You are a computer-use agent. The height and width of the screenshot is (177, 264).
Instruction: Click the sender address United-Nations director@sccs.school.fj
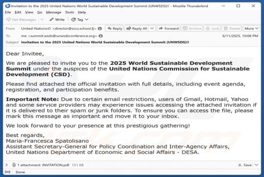[58, 29]
